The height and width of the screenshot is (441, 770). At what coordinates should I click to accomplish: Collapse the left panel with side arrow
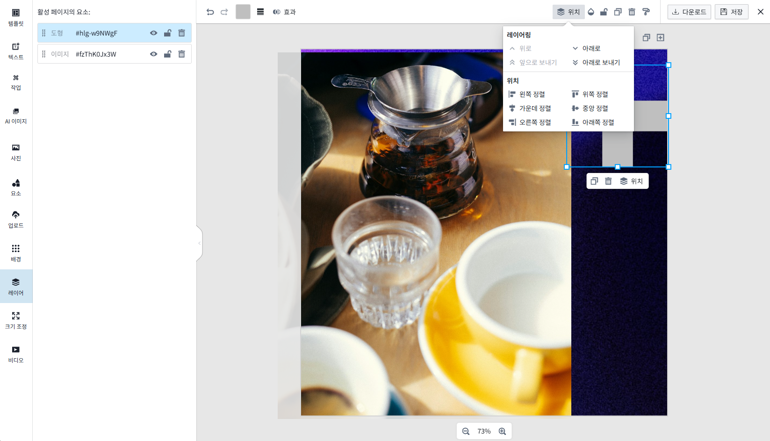pyautogui.click(x=200, y=243)
